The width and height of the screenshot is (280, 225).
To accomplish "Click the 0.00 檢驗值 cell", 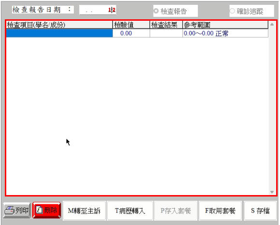I will [131, 33].
